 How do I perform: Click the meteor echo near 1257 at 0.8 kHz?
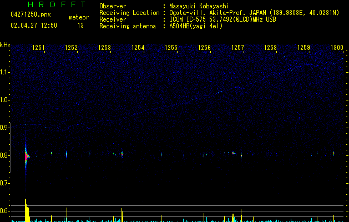241,155
